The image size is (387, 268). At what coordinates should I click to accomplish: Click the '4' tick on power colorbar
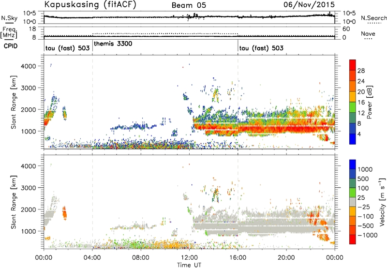tap(359, 134)
